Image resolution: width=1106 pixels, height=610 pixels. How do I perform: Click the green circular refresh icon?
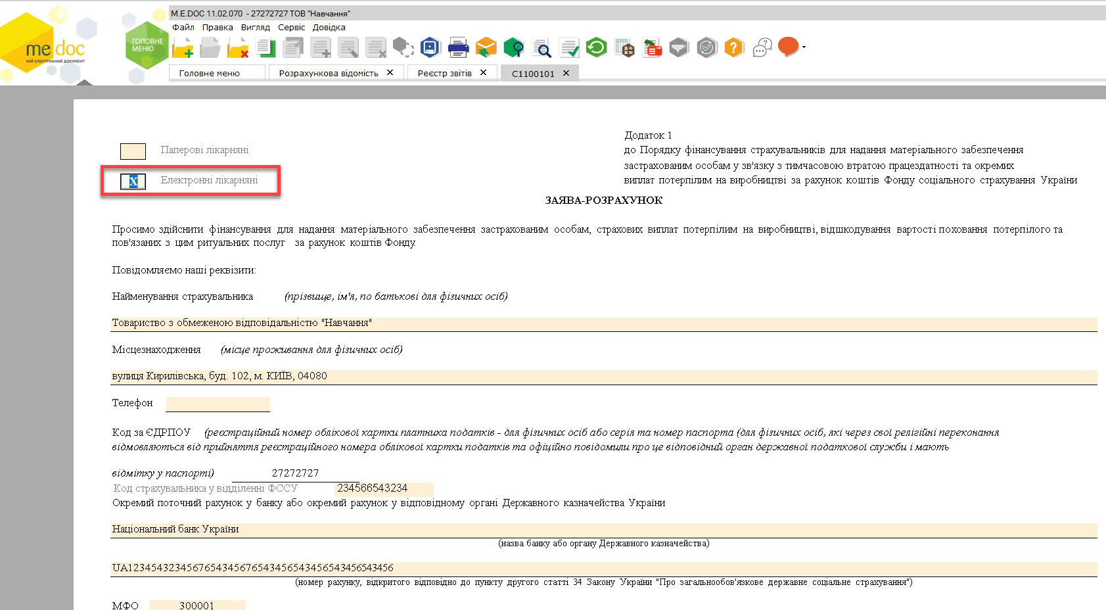click(596, 47)
